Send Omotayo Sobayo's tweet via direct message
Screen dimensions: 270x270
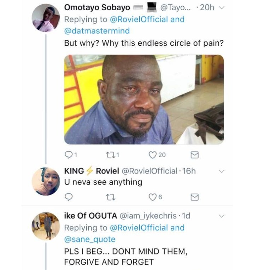194,155
